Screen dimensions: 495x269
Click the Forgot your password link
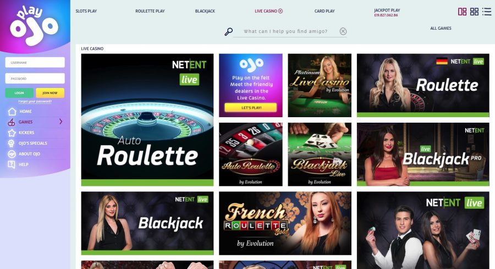[35, 101]
